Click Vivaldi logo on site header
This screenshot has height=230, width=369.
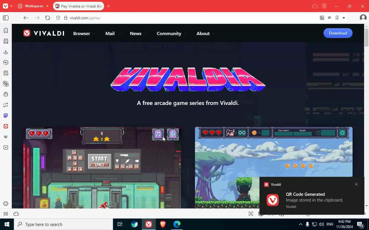[x=44, y=33]
